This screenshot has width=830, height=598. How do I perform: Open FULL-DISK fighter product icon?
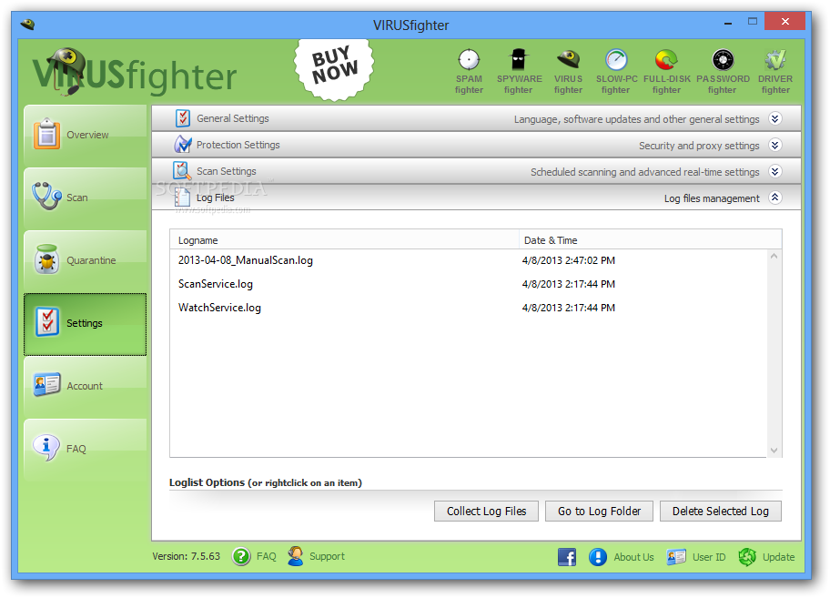[666, 60]
